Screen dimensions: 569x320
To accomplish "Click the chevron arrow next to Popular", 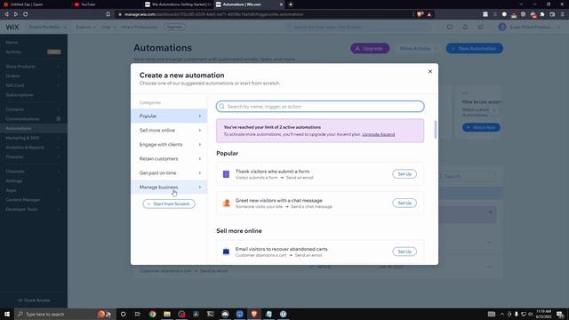I will pyautogui.click(x=199, y=116).
